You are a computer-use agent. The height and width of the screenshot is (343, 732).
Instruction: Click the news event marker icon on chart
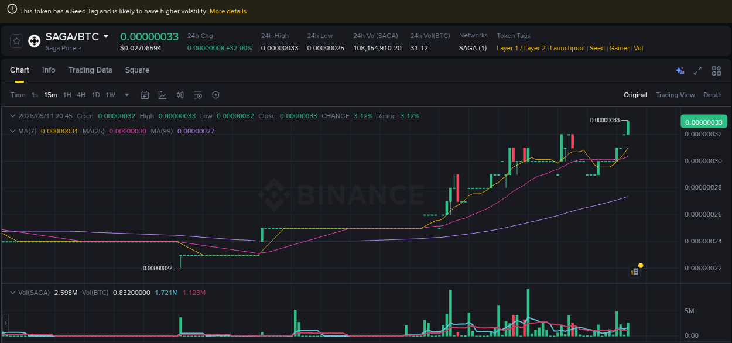634,272
